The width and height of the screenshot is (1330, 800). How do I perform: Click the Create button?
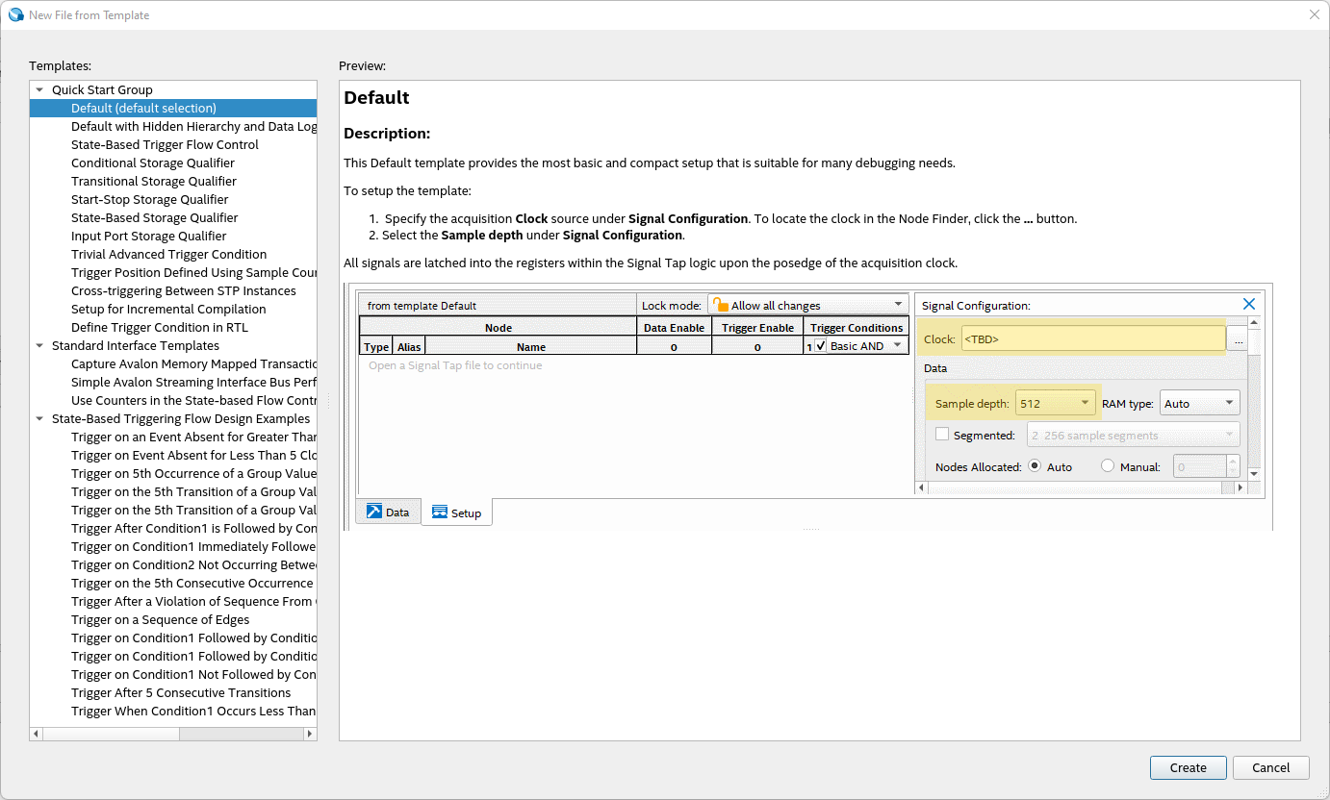click(x=1188, y=767)
